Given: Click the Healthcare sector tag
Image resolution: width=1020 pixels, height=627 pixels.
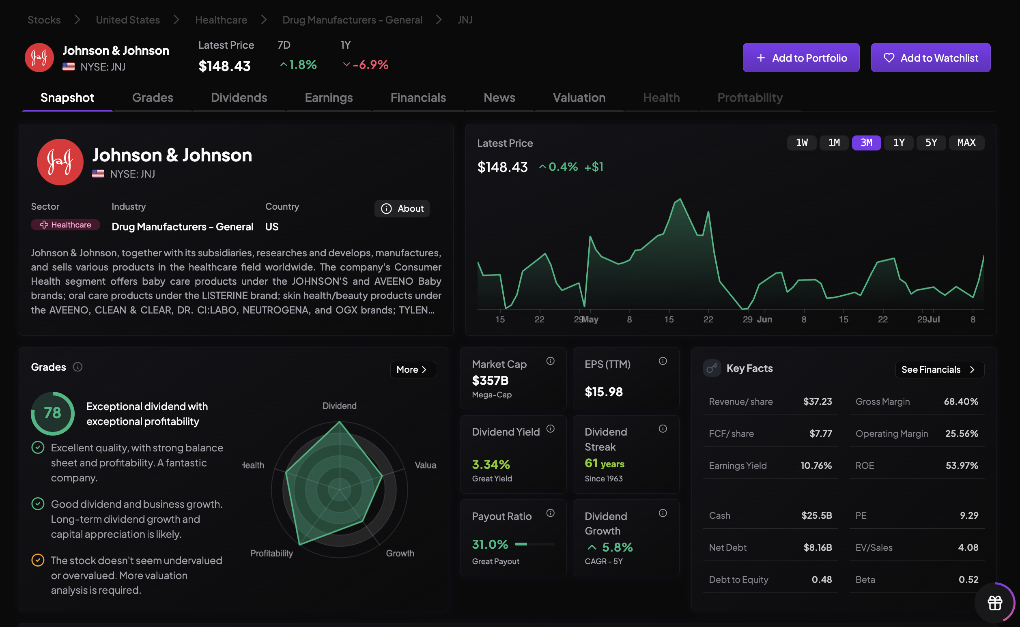Looking at the screenshot, I should [x=65, y=225].
